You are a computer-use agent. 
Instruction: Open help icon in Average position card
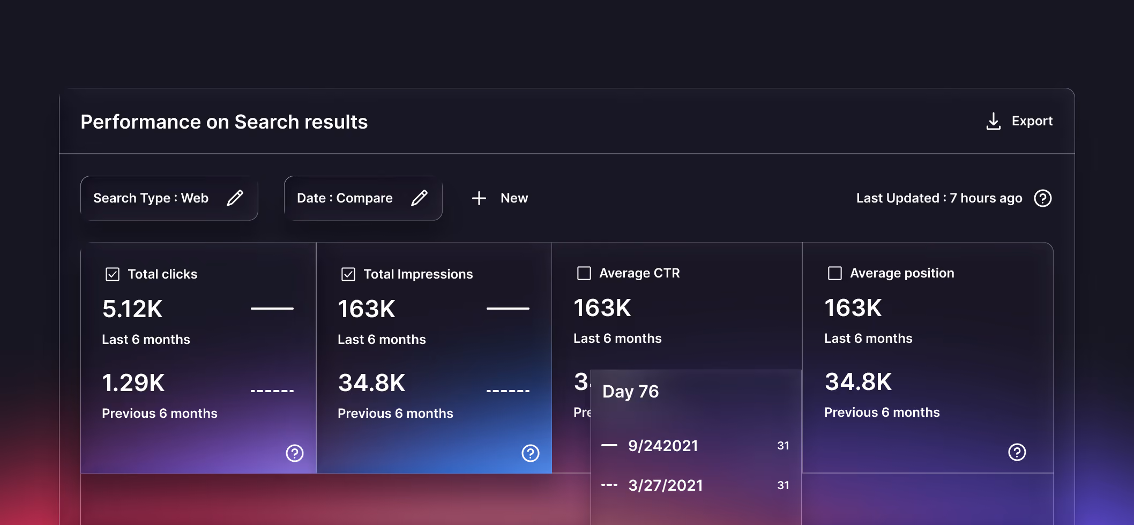click(x=1017, y=452)
